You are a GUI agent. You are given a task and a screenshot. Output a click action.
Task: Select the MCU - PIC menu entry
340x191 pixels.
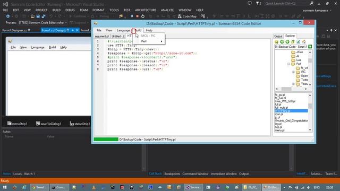pyautogui.click(x=149, y=36)
